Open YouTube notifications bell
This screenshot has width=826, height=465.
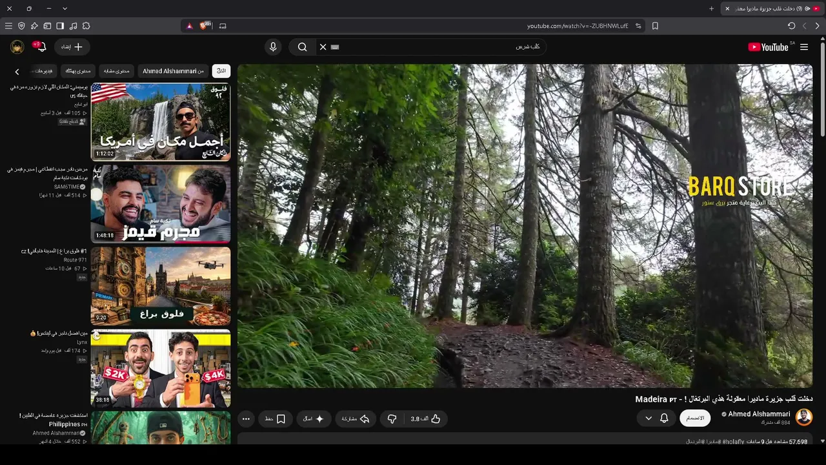pos(40,47)
